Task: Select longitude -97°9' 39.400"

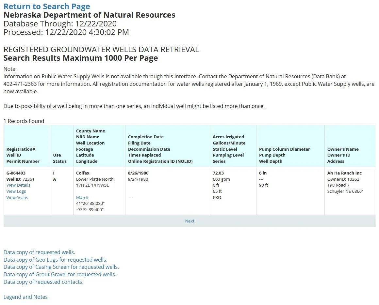Action: coord(90,209)
